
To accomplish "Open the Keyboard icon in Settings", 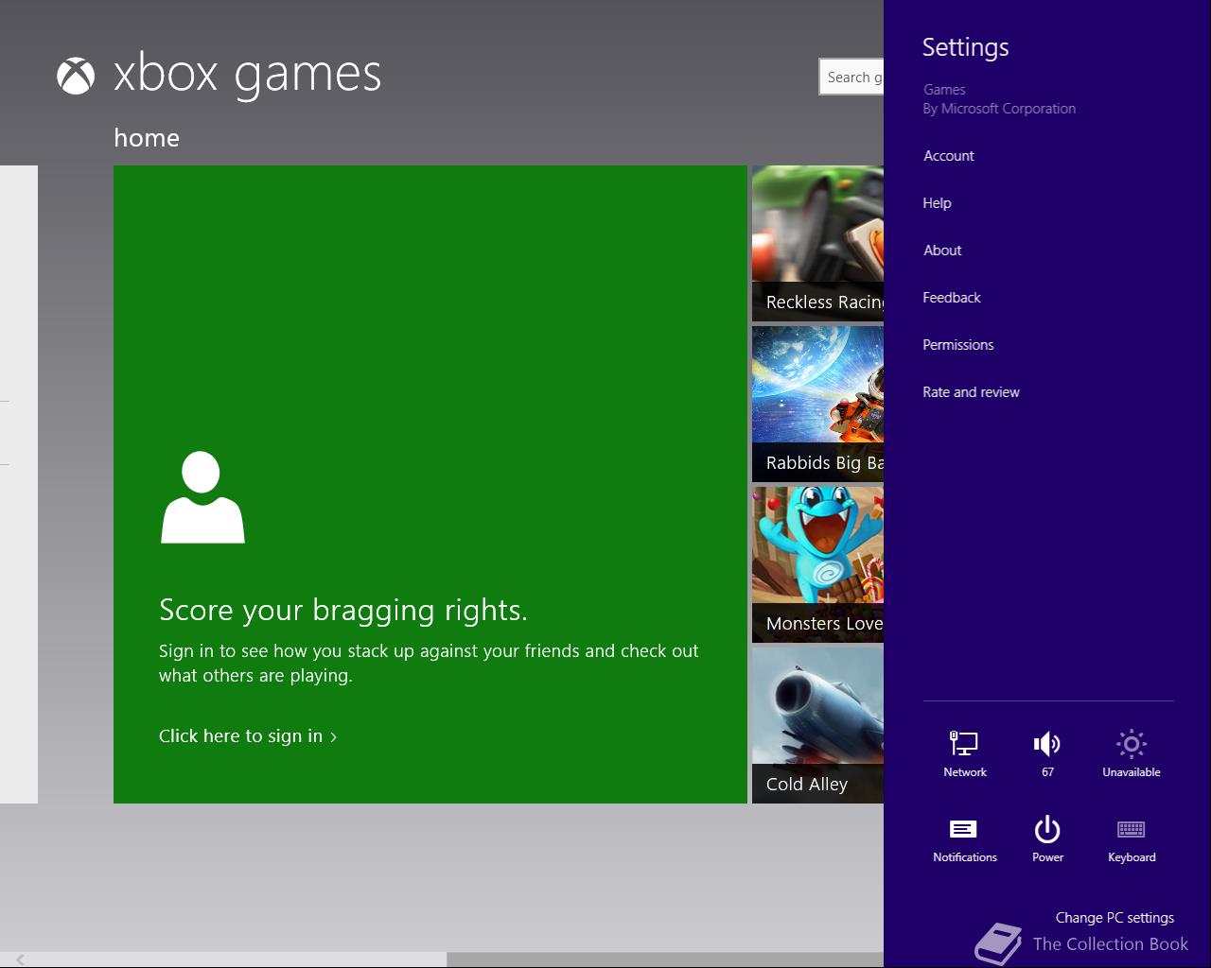I will [1131, 829].
